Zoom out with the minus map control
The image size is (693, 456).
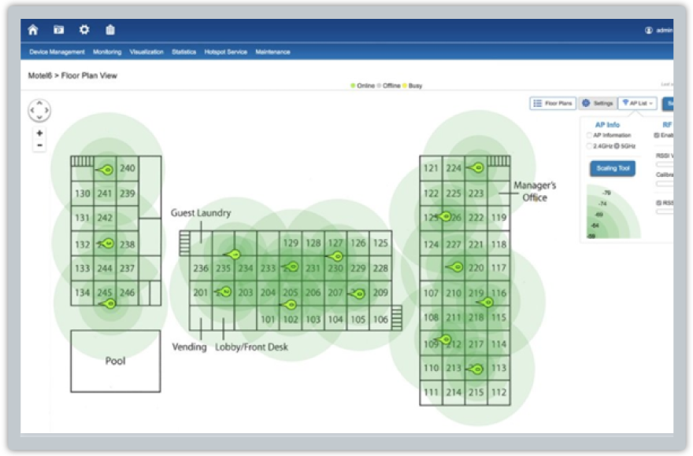coord(39,145)
